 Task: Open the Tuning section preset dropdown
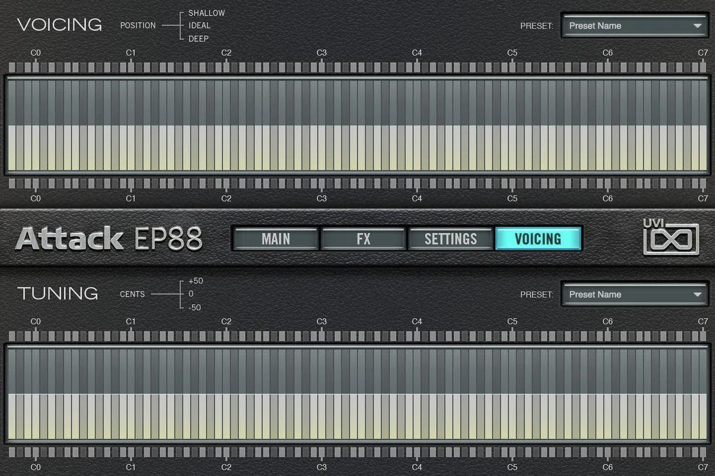click(x=635, y=295)
